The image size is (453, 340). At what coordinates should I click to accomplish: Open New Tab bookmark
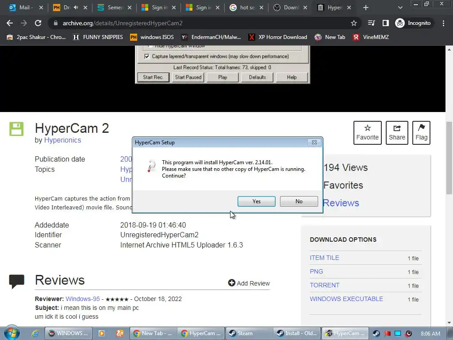click(330, 37)
